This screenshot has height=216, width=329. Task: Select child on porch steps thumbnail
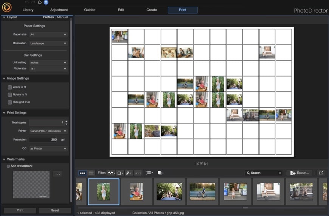268,191
